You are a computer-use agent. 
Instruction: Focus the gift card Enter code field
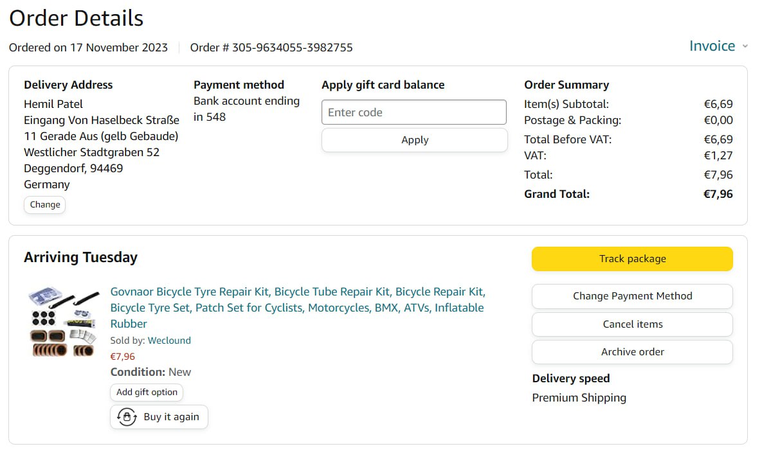click(x=413, y=112)
